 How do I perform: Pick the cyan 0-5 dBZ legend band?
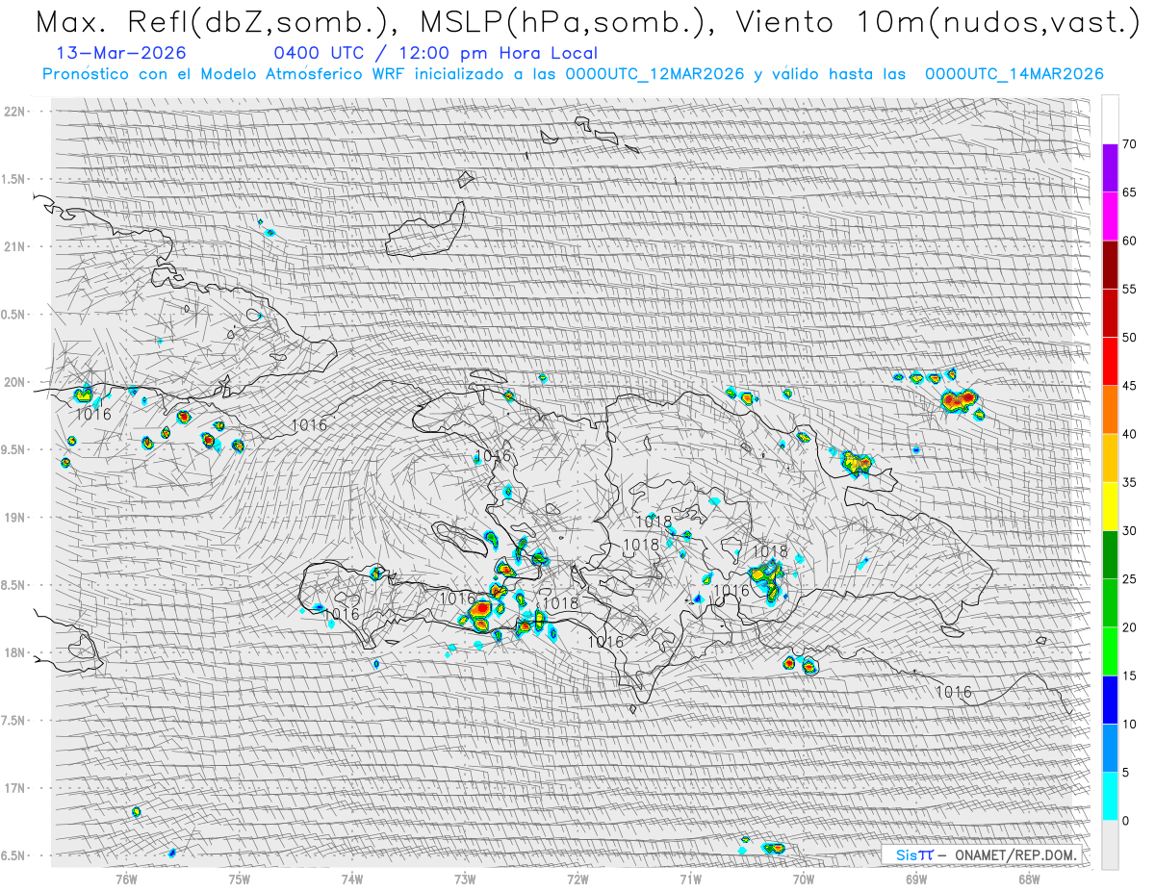[1110, 797]
